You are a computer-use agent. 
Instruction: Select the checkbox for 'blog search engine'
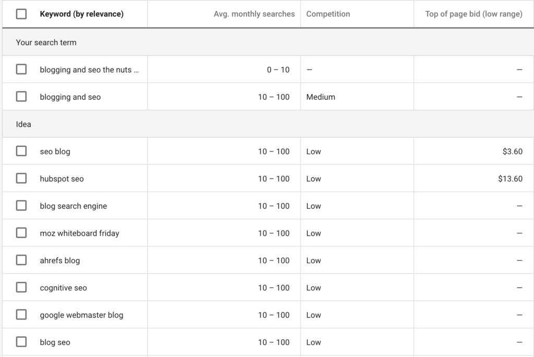[21, 206]
